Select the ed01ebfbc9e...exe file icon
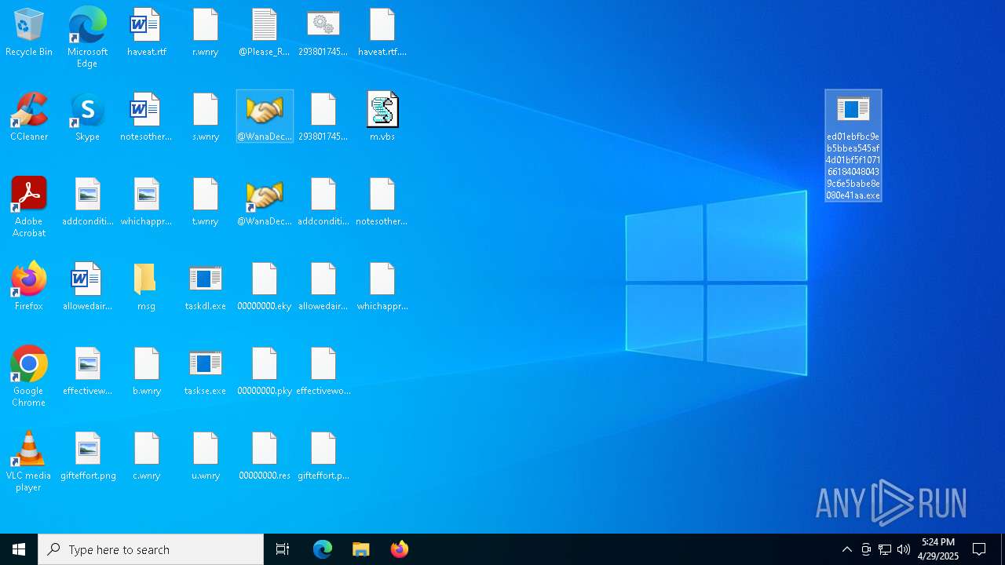 [x=853, y=146]
